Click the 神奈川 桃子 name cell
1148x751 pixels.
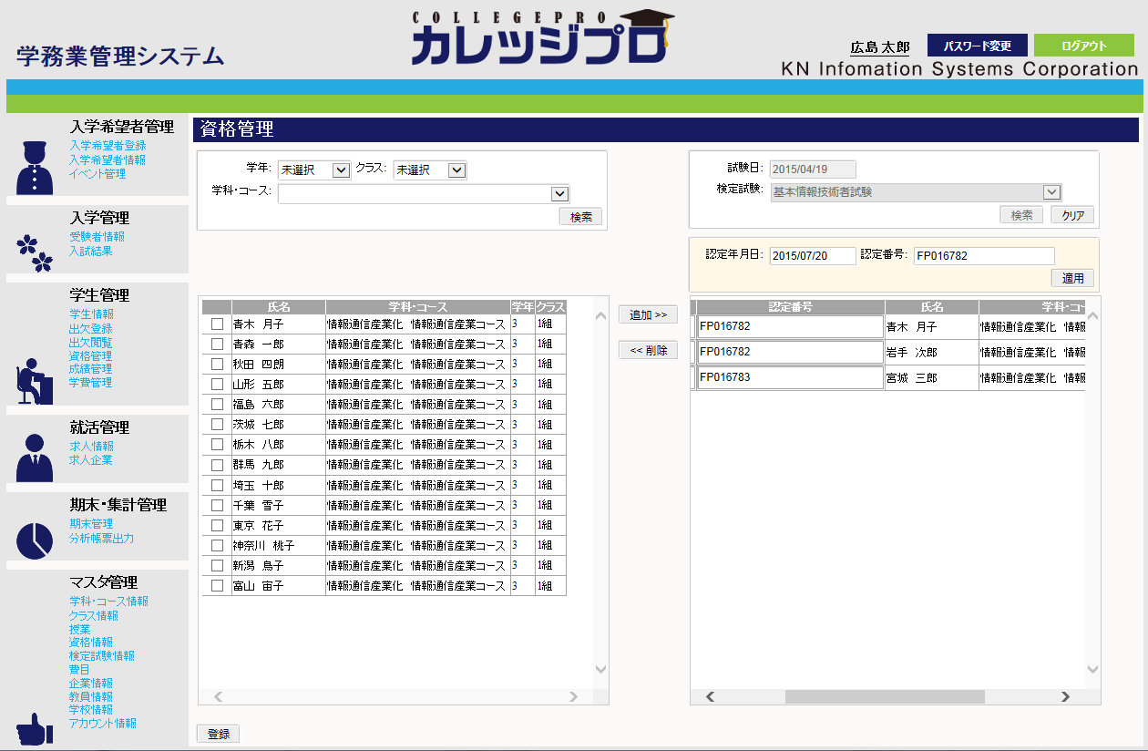click(279, 545)
